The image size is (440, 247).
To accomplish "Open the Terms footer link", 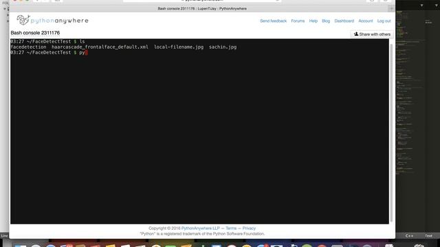I will [x=231, y=228].
